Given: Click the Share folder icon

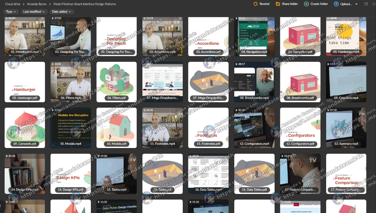Looking at the screenshot, I should click(278, 4).
